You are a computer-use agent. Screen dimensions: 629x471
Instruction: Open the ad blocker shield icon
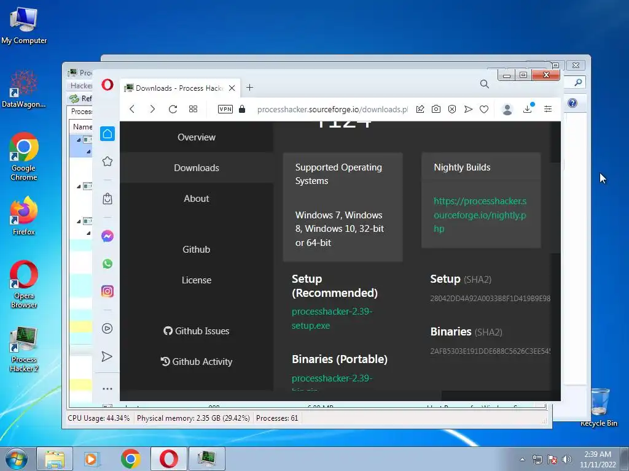(x=452, y=109)
